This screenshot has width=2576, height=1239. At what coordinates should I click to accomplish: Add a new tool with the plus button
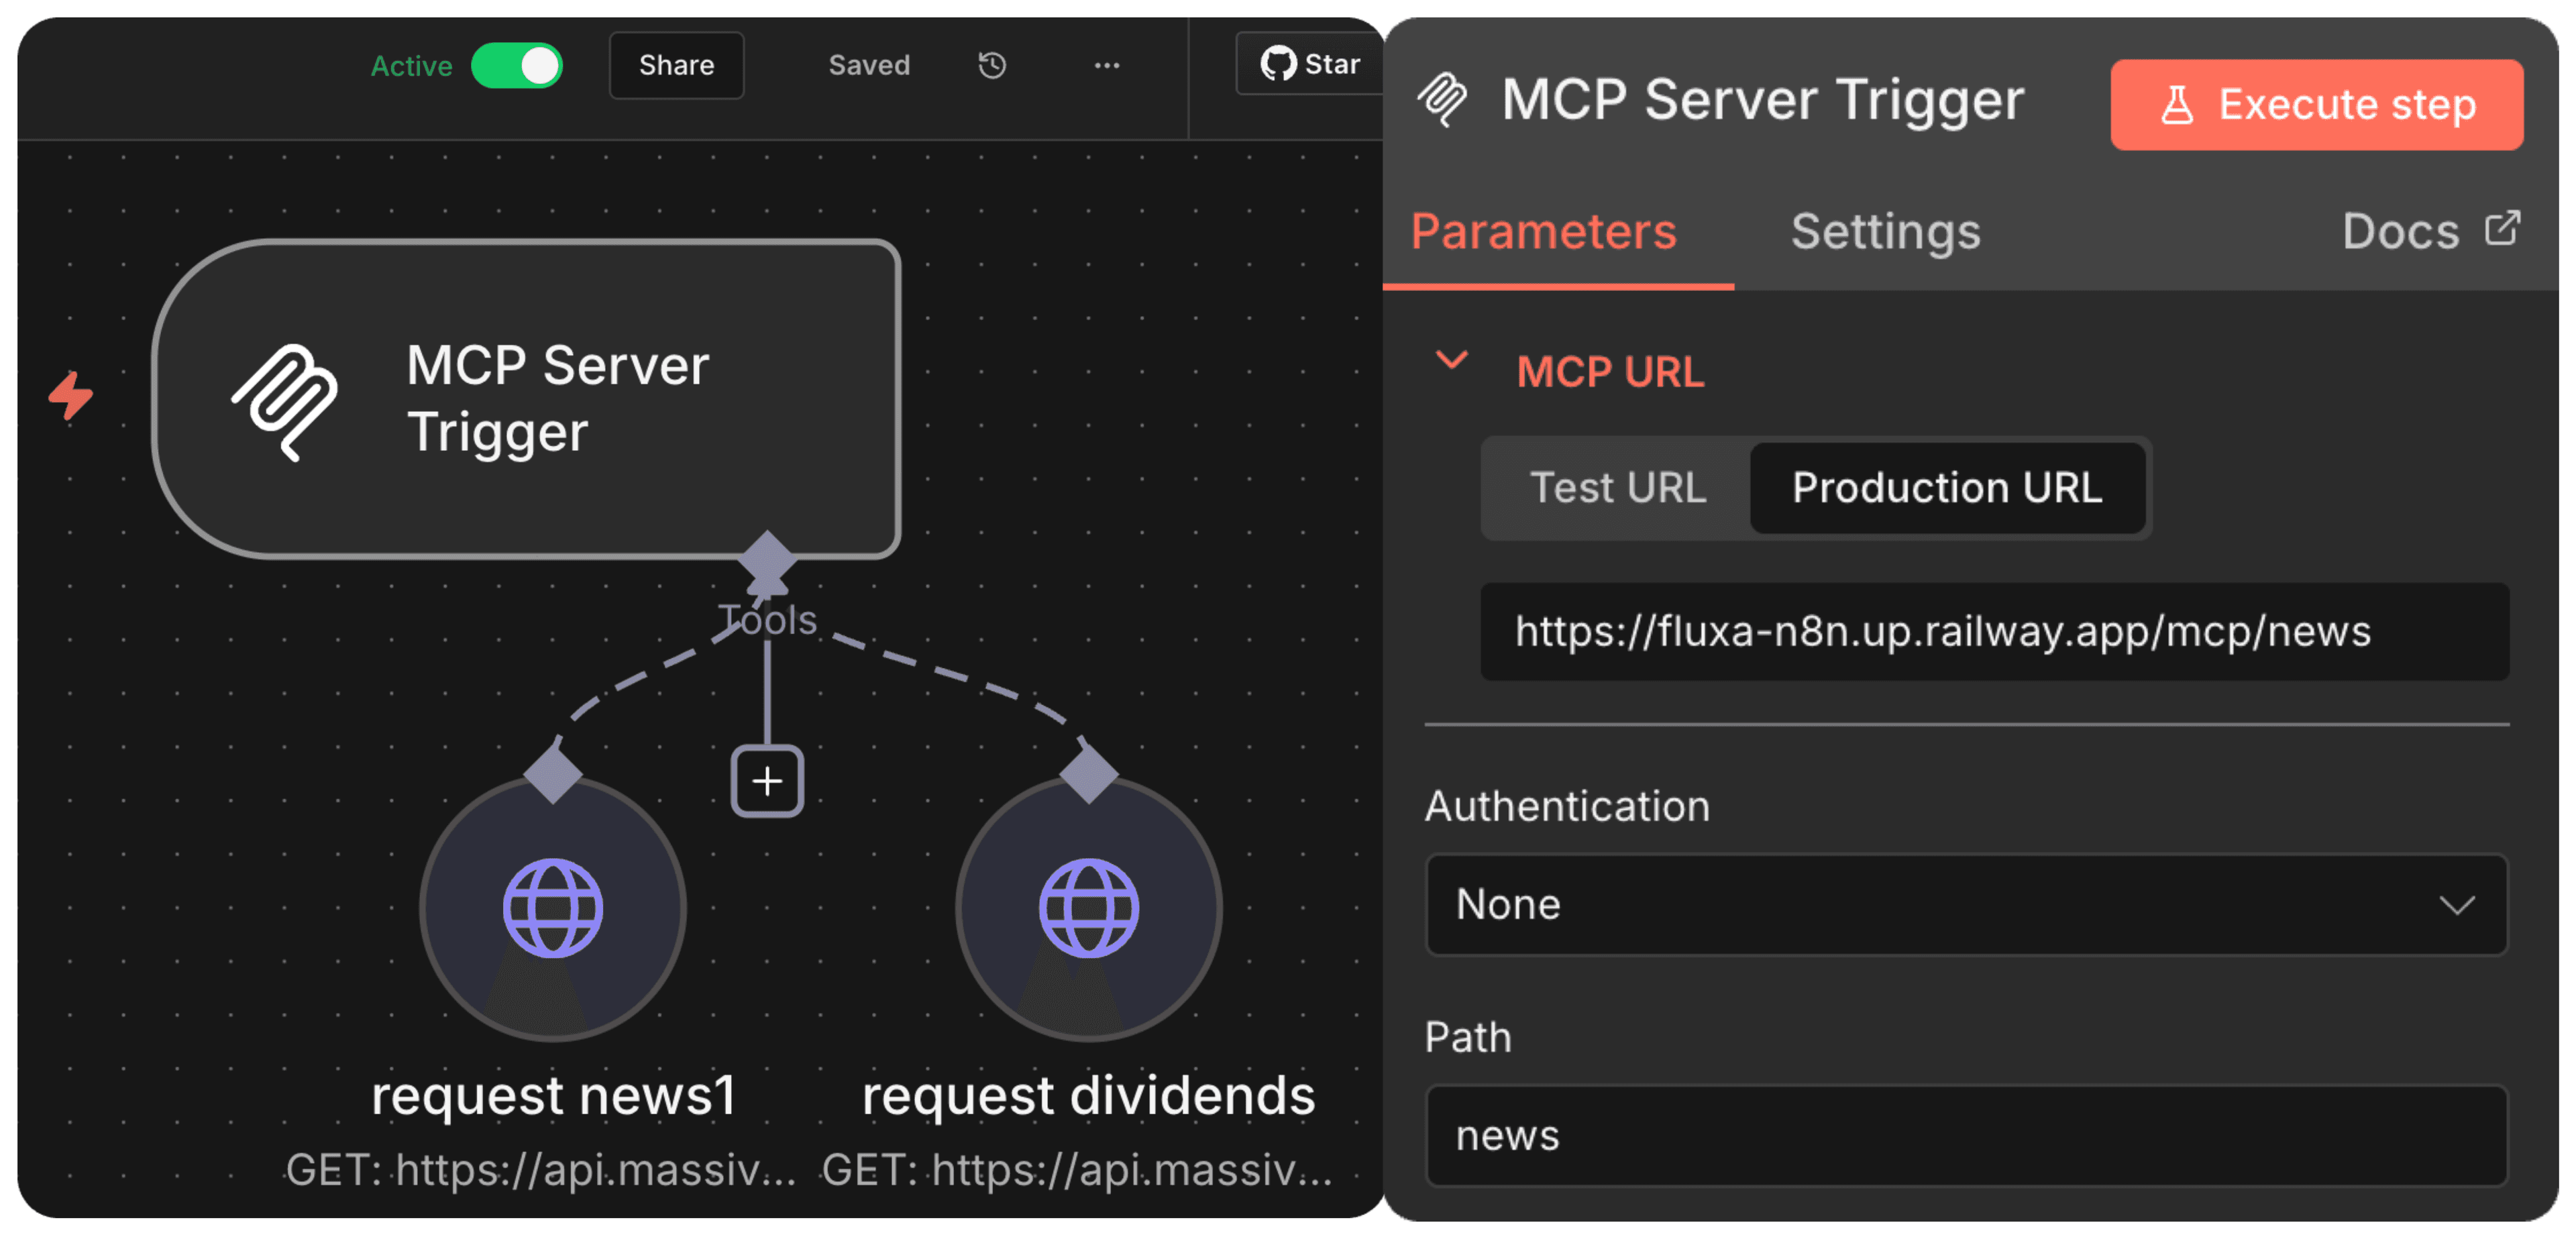(767, 781)
